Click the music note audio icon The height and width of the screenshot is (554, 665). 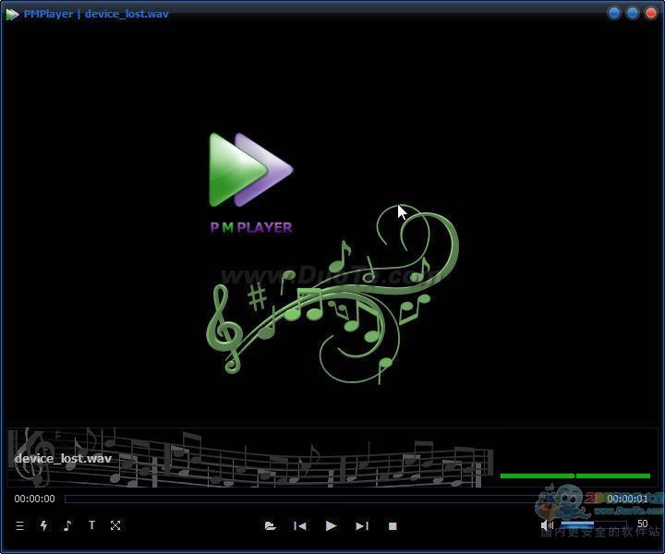67,525
